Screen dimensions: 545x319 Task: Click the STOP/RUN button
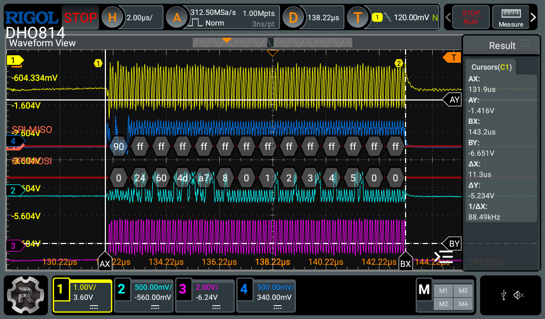click(470, 18)
